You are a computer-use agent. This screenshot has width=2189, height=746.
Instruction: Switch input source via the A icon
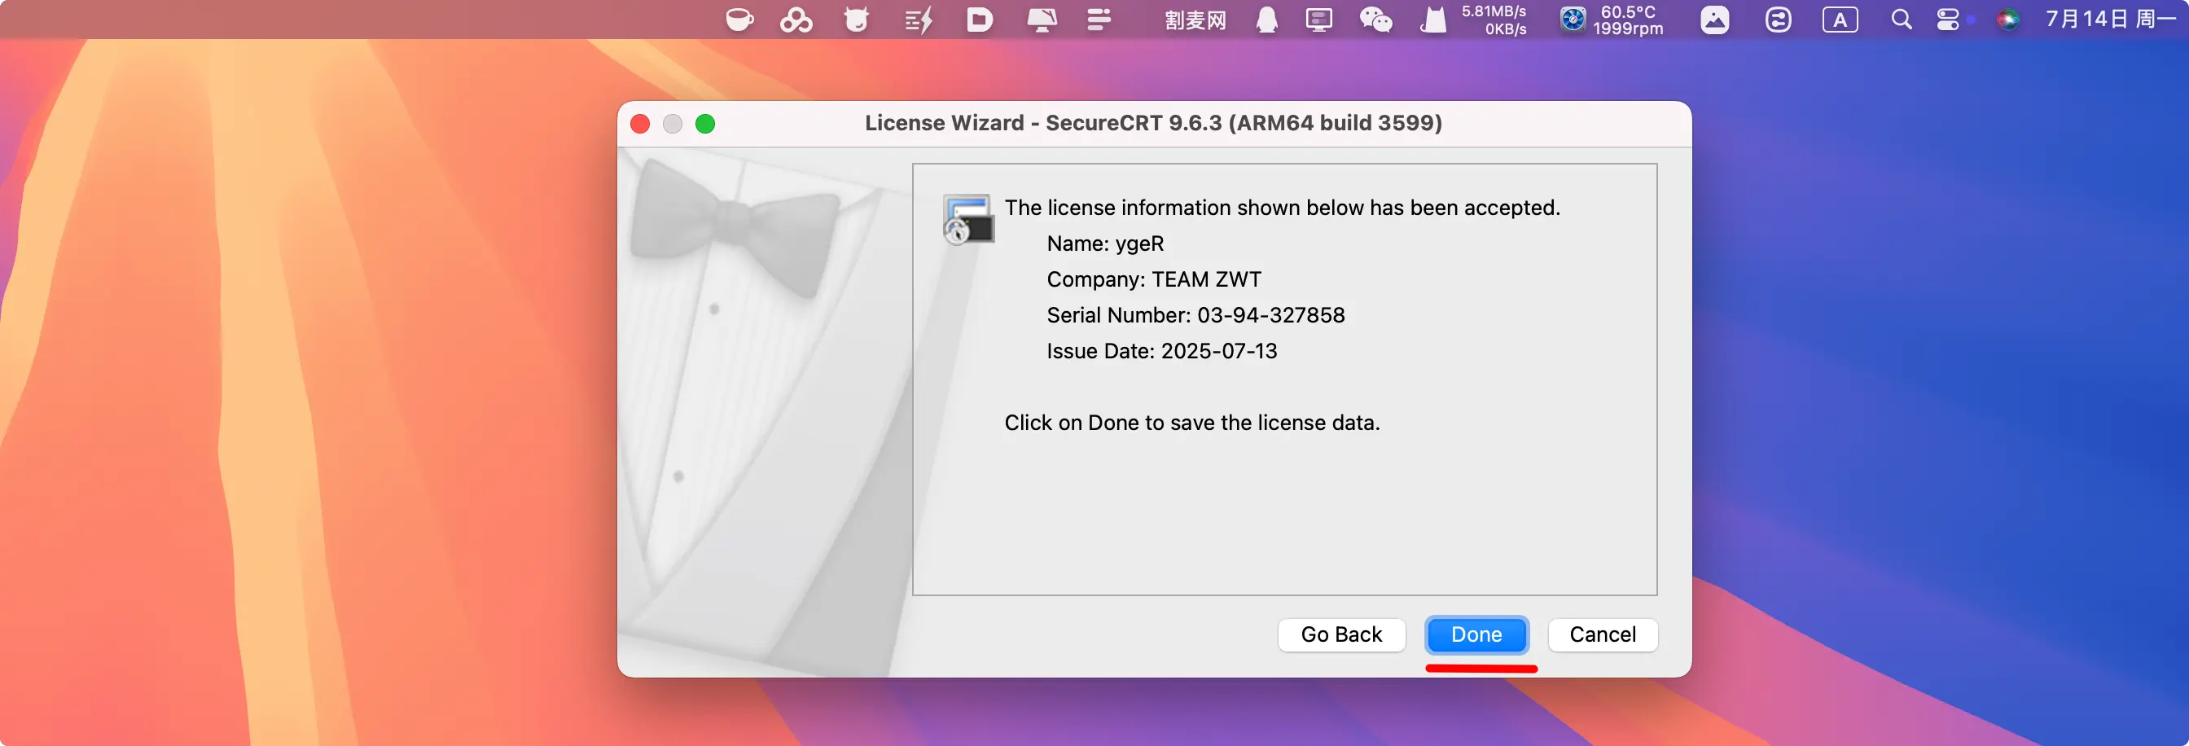point(1840,20)
